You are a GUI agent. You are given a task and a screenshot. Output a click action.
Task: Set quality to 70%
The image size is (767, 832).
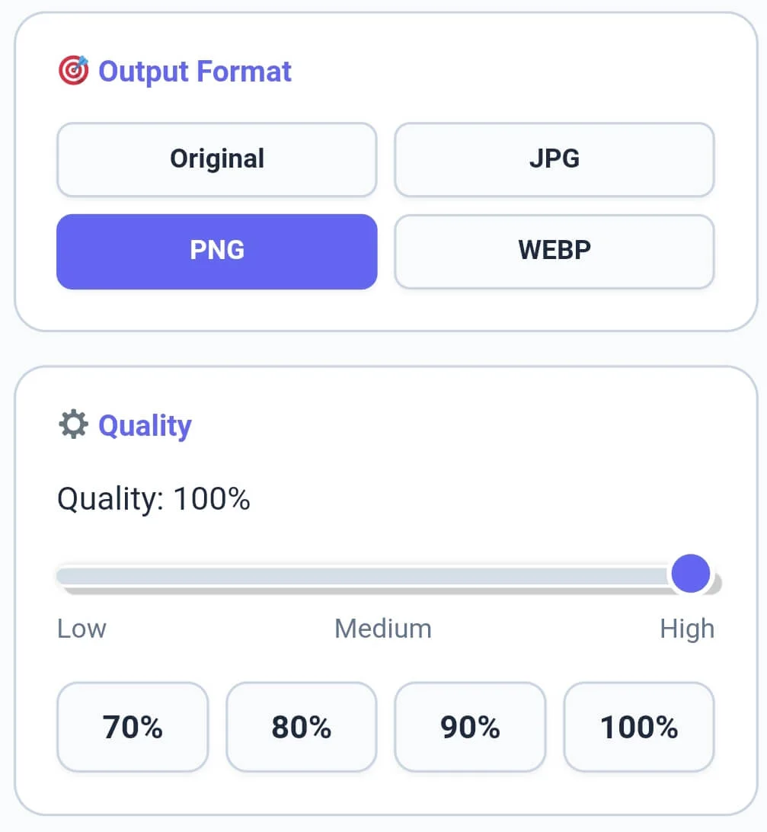point(132,726)
